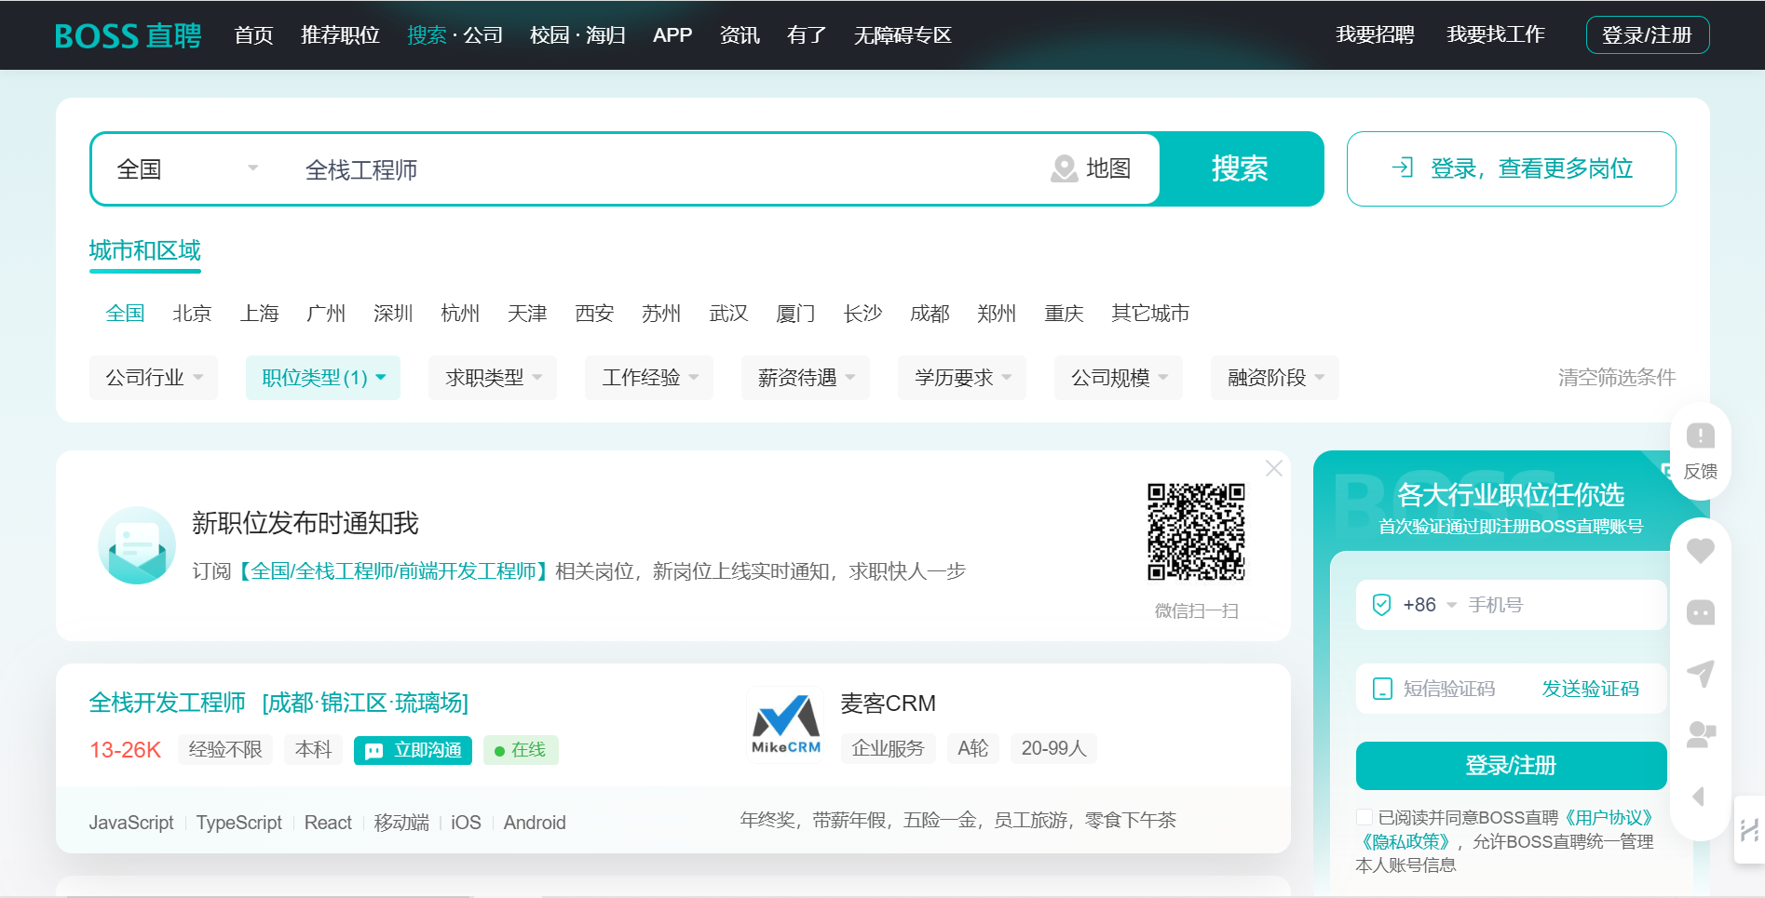
Task: Click 登录，查看更多岗位 button
Action: (x=1511, y=168)
